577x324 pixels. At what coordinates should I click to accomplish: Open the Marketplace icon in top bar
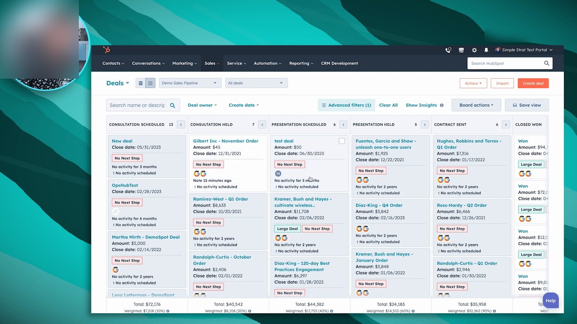click(461, 50)
